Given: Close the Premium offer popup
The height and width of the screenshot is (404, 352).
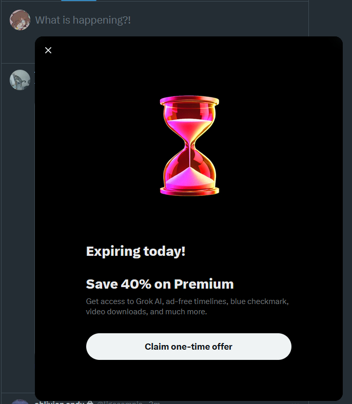Looking at the screenshot, I should coord(48,50).
